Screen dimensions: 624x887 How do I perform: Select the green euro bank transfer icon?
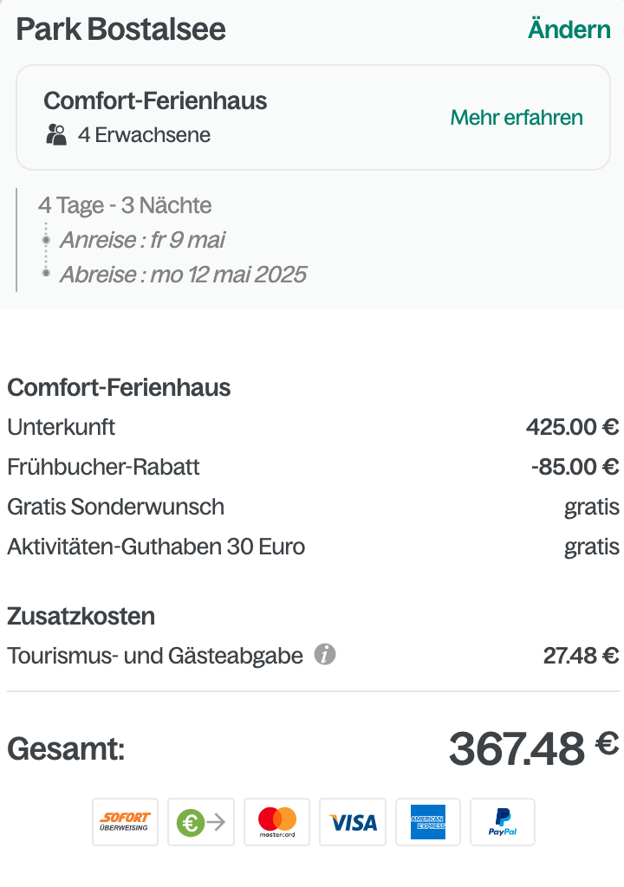click(x=201, y=822)
